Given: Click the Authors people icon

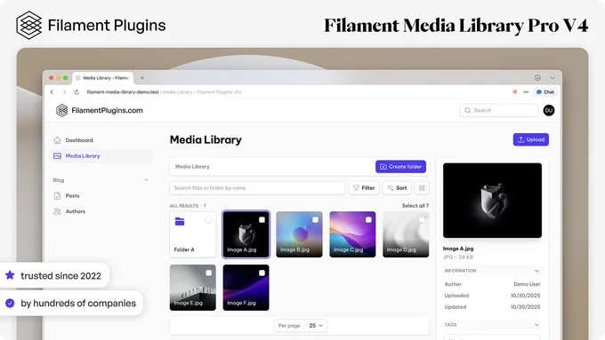Looking at the screenshot, I should [57, 211].
